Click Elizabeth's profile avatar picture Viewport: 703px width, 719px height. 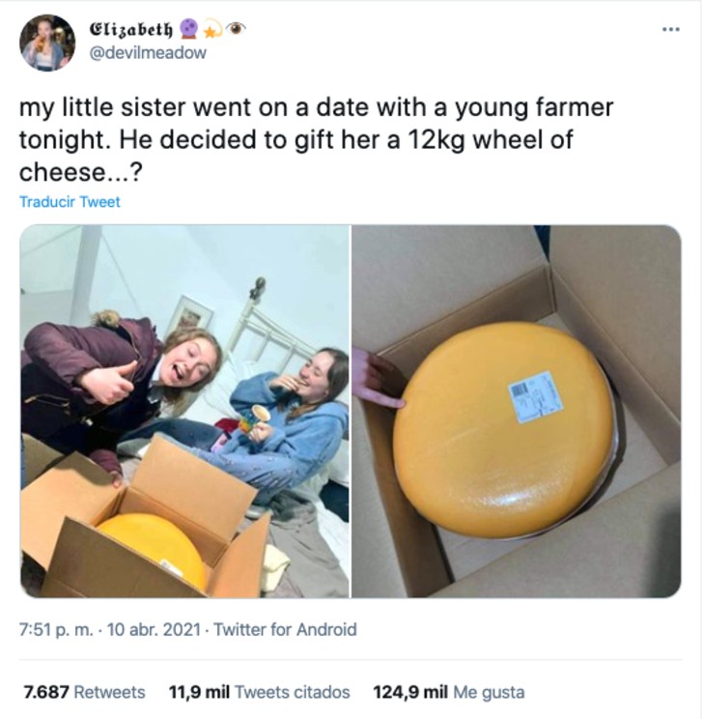coord(47,43)
